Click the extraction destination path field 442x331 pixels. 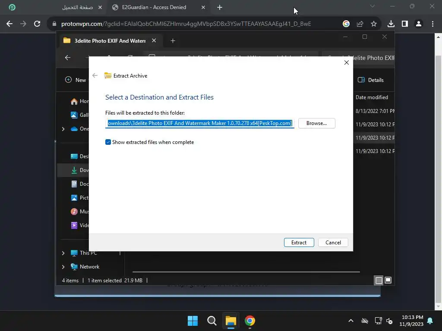pos(199,123)
